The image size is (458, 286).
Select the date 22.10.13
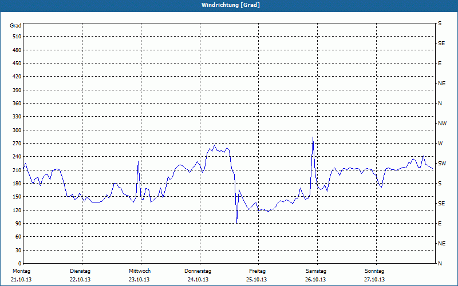[80, 280]
